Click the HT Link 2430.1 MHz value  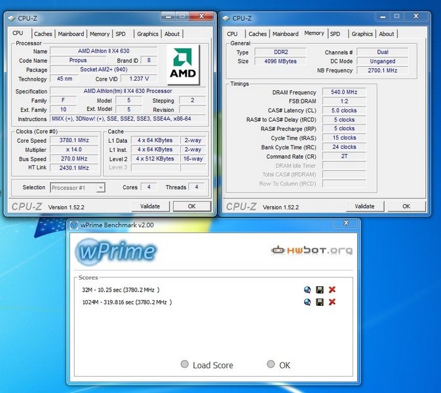(x=74, y=168)
